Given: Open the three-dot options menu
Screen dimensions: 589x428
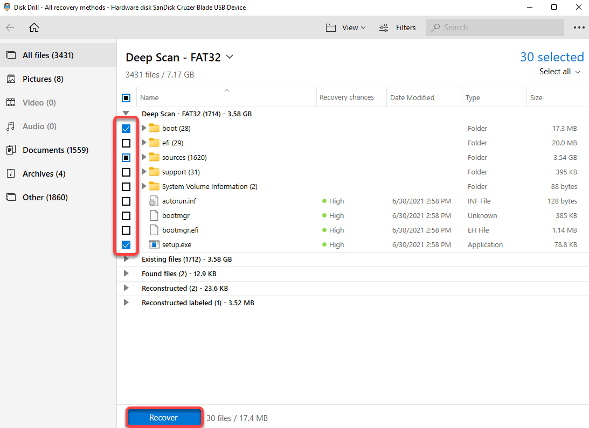Looking at the screenshot, I should (579, 27).
